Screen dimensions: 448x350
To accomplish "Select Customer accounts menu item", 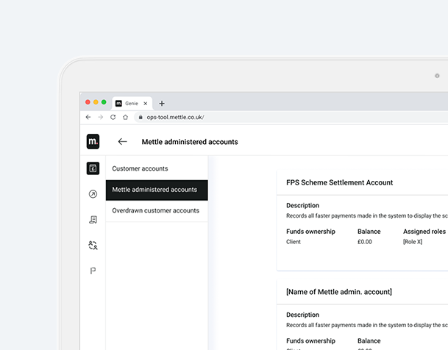I will tap(140, 168).
